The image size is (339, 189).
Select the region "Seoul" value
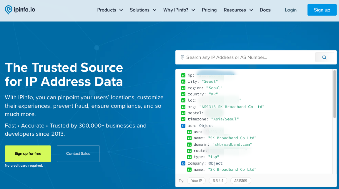(214, 88)
